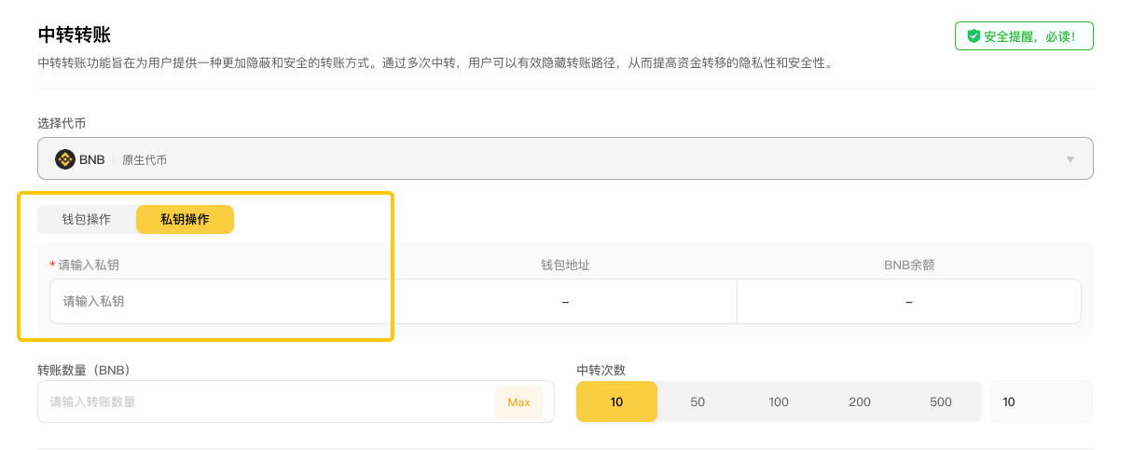Click the 原生代币 tag in token selector

(145, 160)
